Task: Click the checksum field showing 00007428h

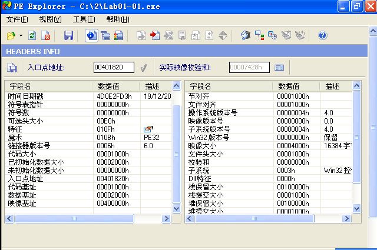Action: click(x=249, y=67)
